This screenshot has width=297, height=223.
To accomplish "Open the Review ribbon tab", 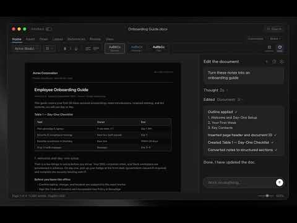I will [x=95, y=39].
